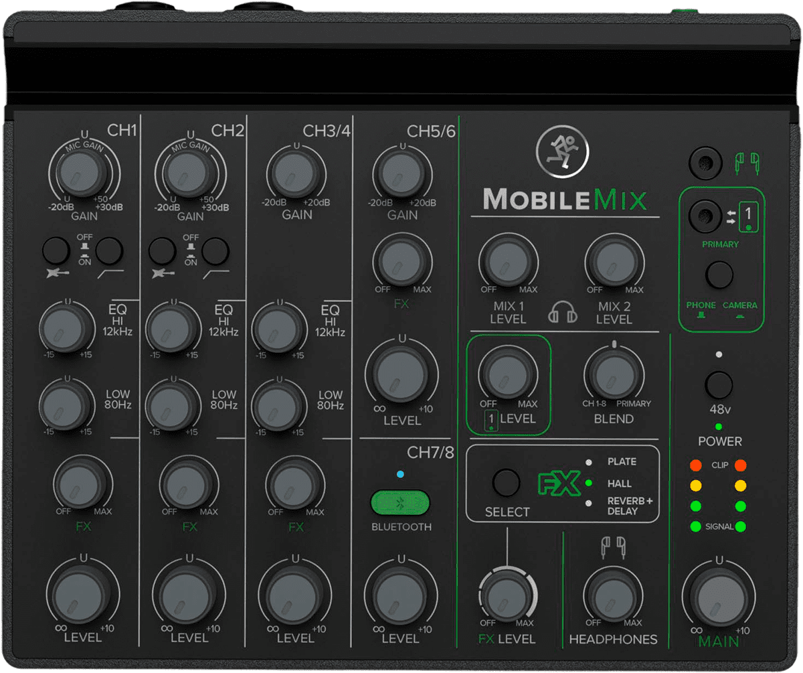The width and height of the screenshot is (803, 673).
Task: Adjust the MIX 2 LEVEL knob
Action: click(x=614, y=262)
